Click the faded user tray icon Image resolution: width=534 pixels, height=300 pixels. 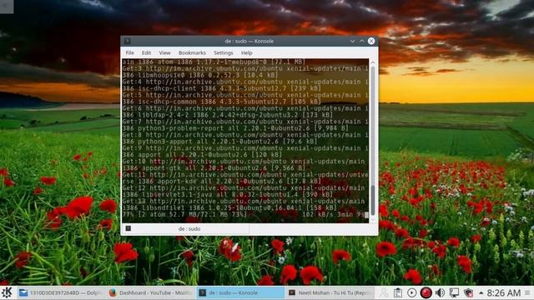[x=384, y=292]
